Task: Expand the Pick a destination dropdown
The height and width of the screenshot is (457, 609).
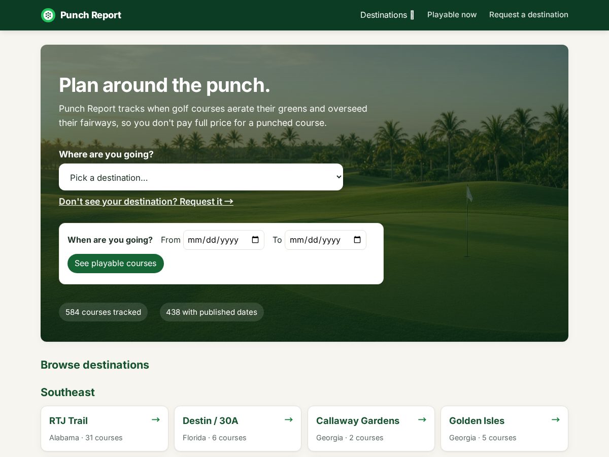Action: 201,177
